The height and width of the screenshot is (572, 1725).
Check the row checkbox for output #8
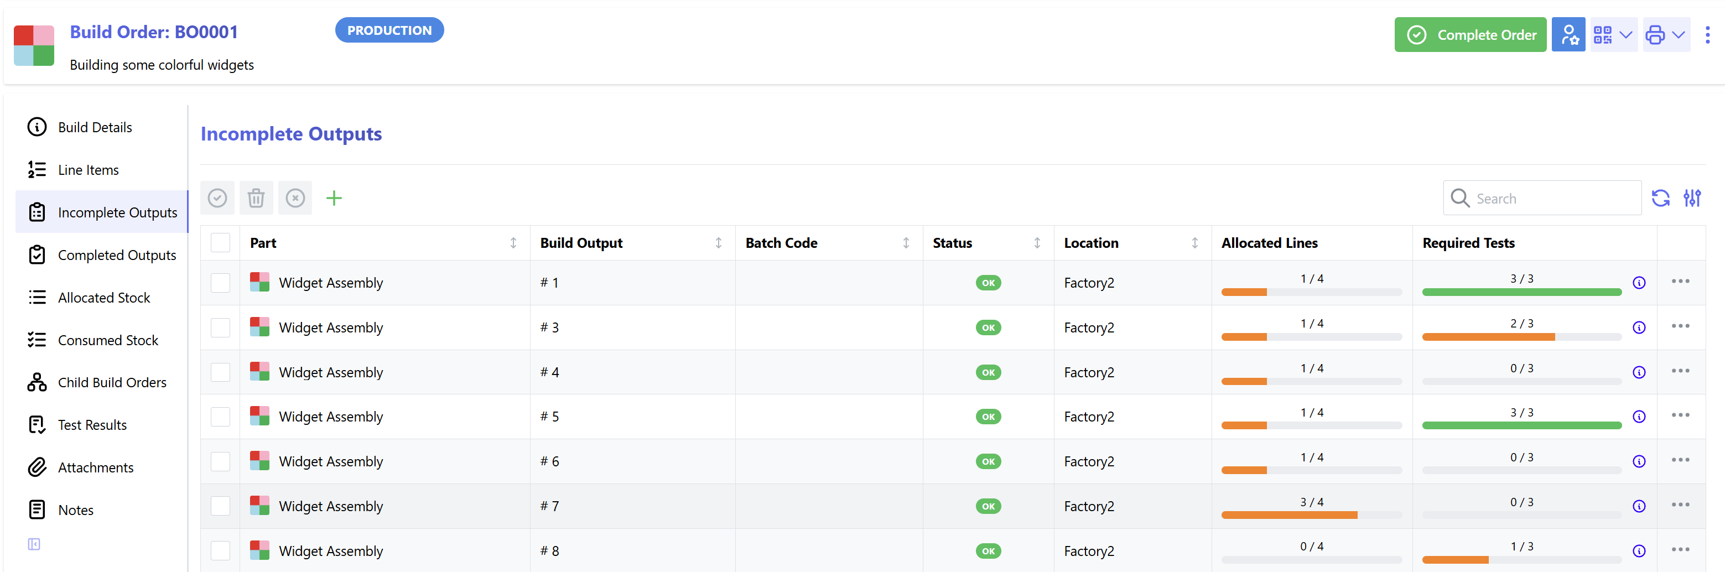pos(220,550)
